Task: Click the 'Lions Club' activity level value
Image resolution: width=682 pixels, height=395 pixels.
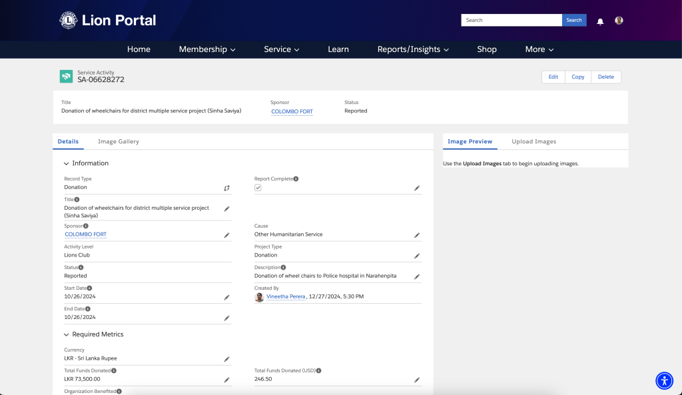Action: 77,255
